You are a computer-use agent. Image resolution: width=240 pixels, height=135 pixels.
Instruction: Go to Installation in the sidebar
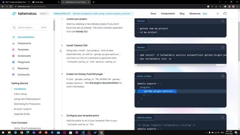[x=20, y=89]
